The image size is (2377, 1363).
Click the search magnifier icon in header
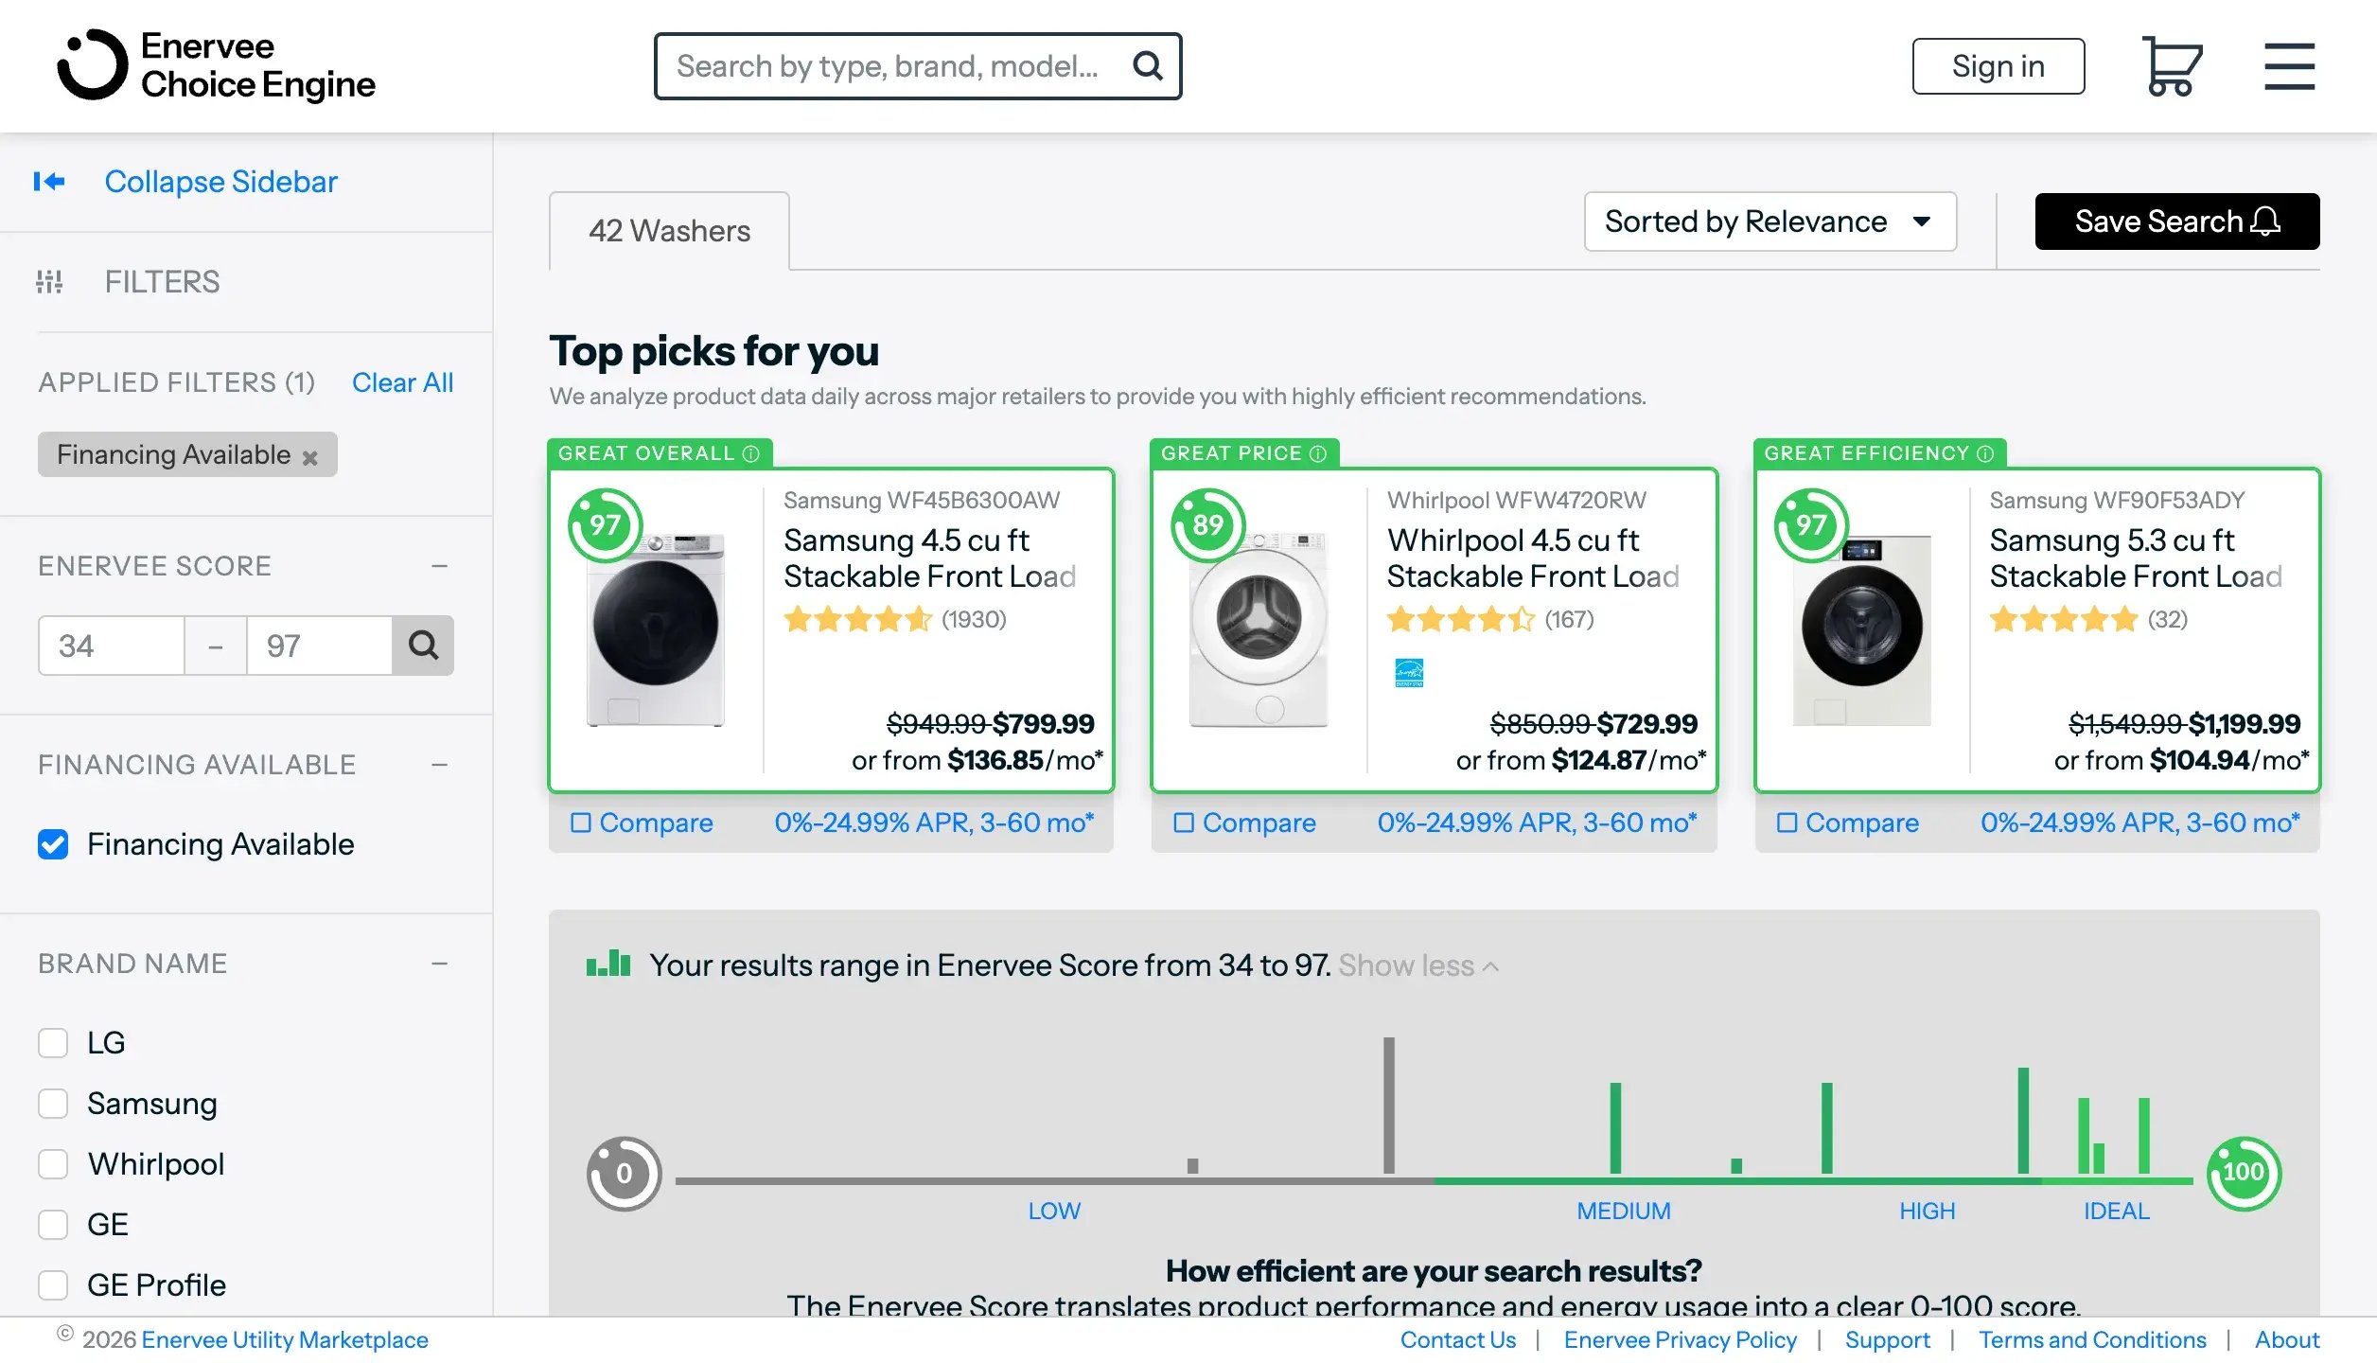coord(1148,66)
